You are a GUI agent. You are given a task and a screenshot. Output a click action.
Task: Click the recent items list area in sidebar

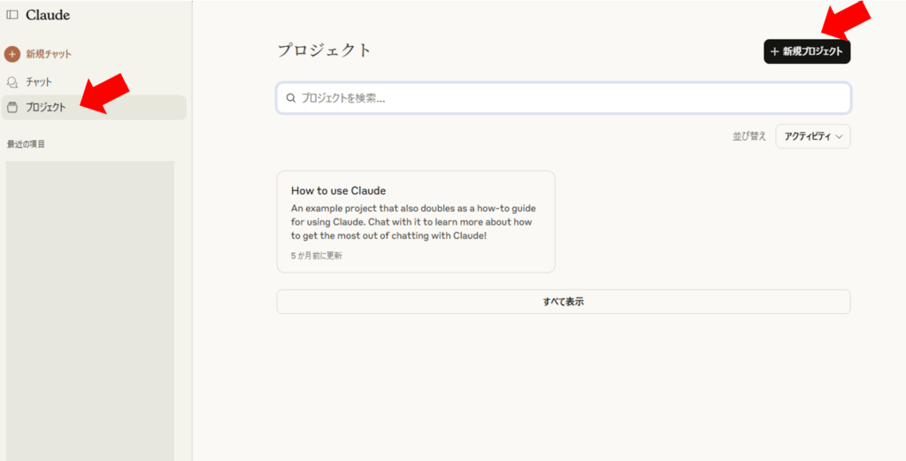click(x=90, y=311)
